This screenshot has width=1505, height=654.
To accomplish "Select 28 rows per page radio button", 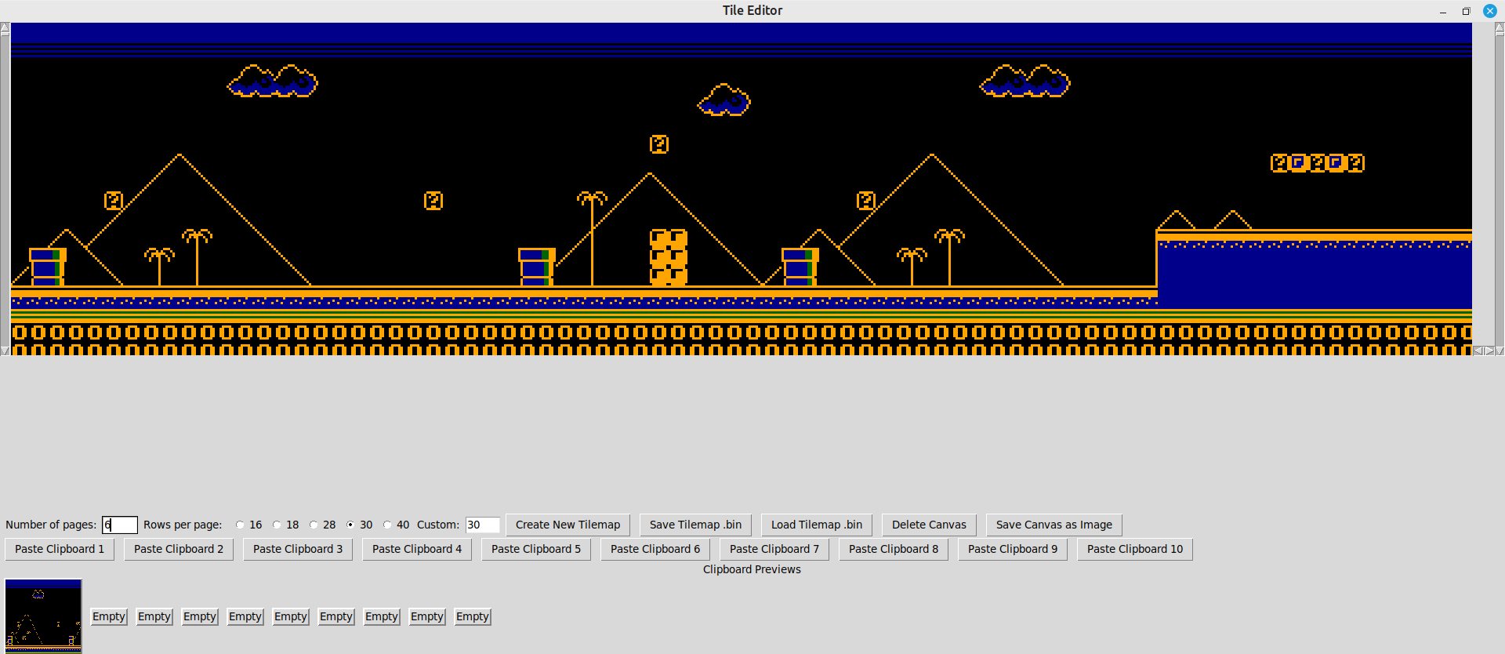I will pyautogui.click(x=314, y=525).
